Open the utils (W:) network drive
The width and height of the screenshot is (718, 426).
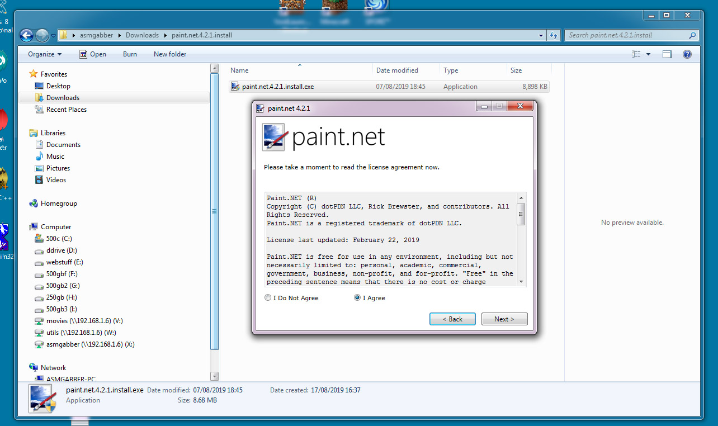tap(81, 333)
